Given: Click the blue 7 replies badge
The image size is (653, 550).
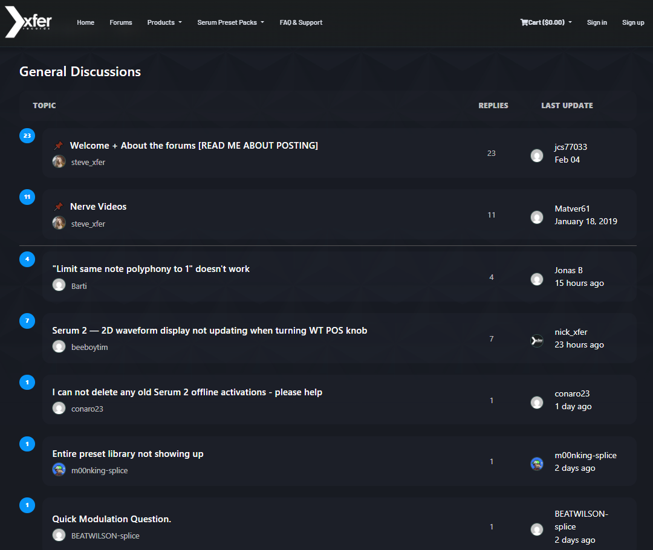Looking at the screenshot, I should pos(27,321).
